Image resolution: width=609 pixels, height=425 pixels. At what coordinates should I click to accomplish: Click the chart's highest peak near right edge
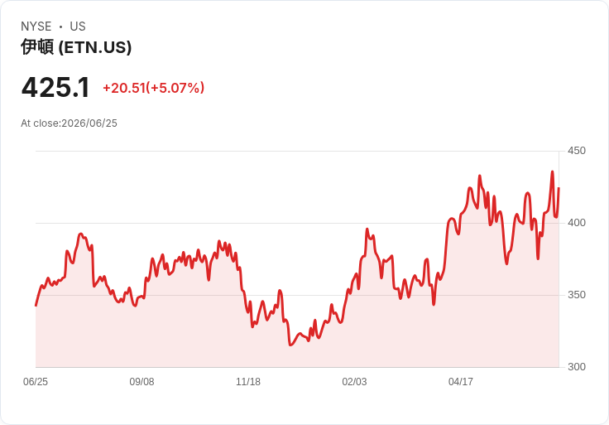click(x=552, y=171)
